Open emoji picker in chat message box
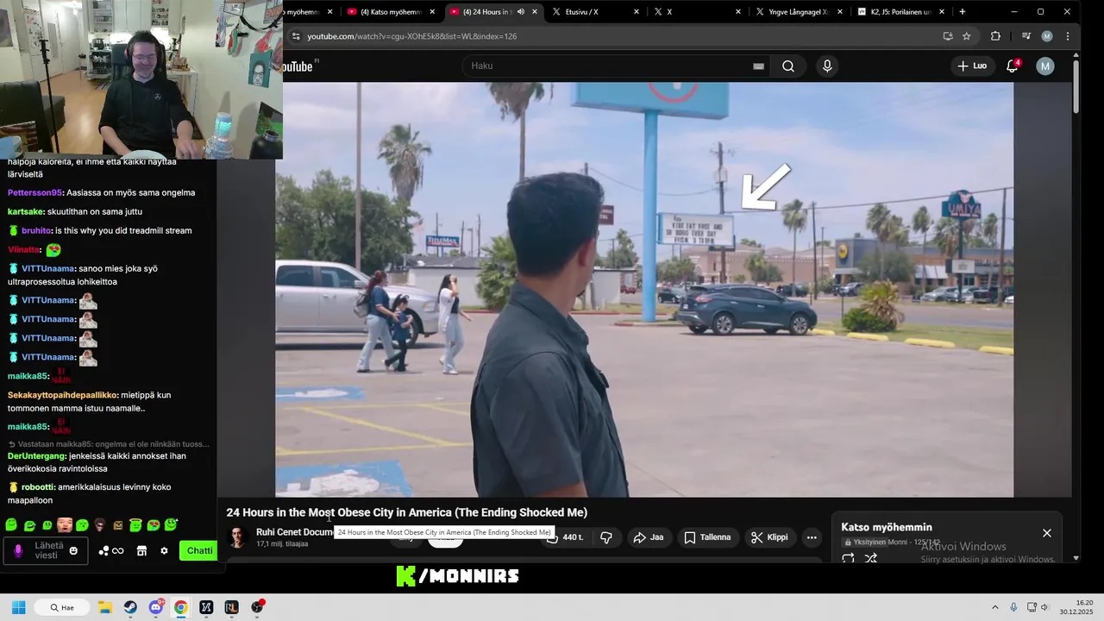 [x=73, y=551]
